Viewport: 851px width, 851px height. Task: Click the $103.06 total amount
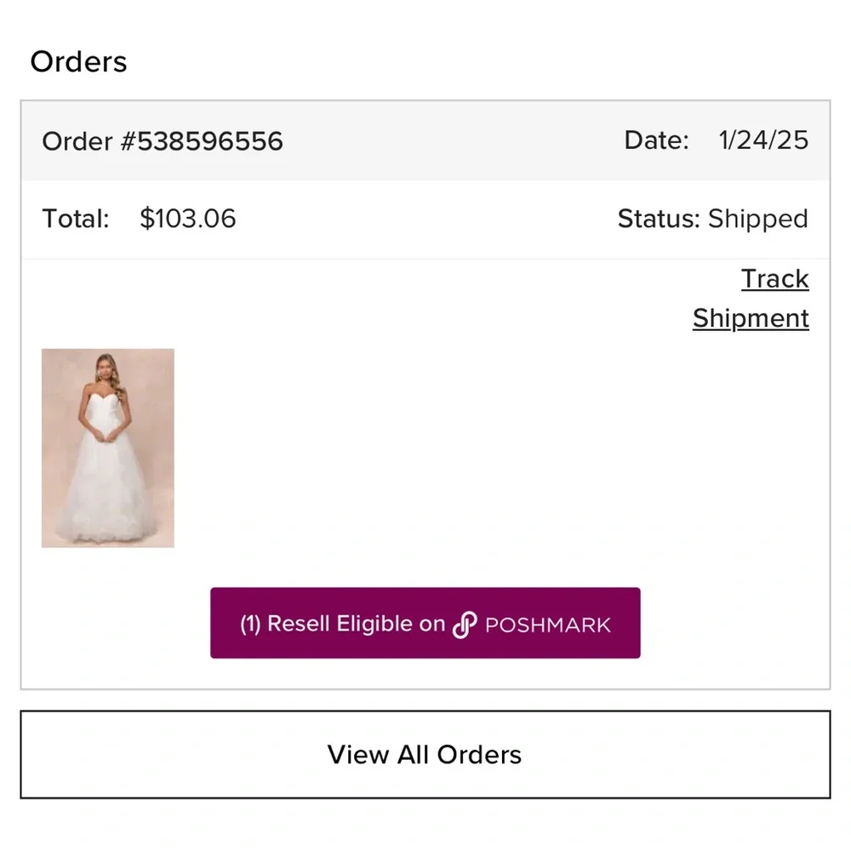(x=188, y=219)
